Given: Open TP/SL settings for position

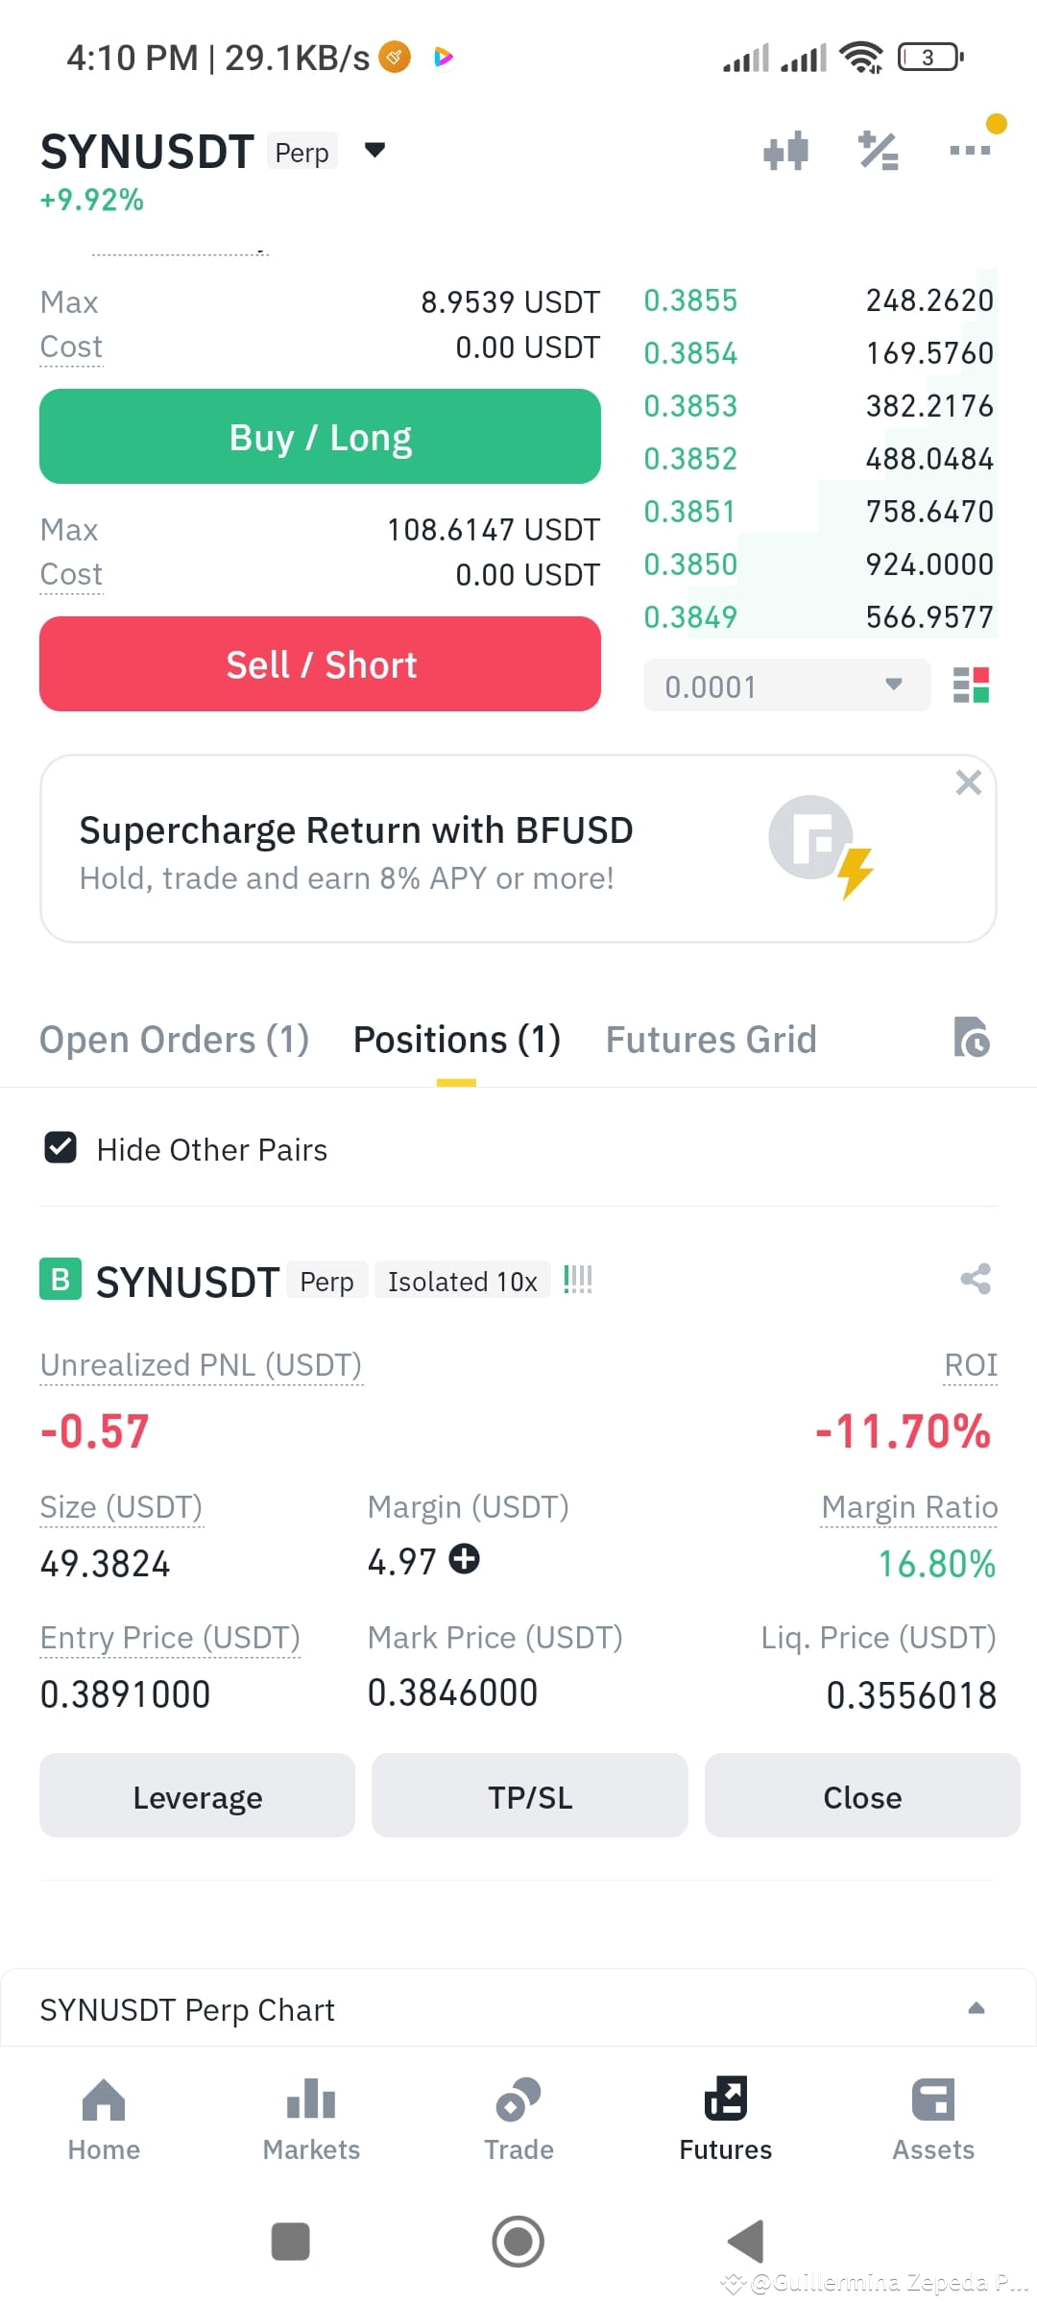Looking at the screenshot, I should pos(529,1796).
